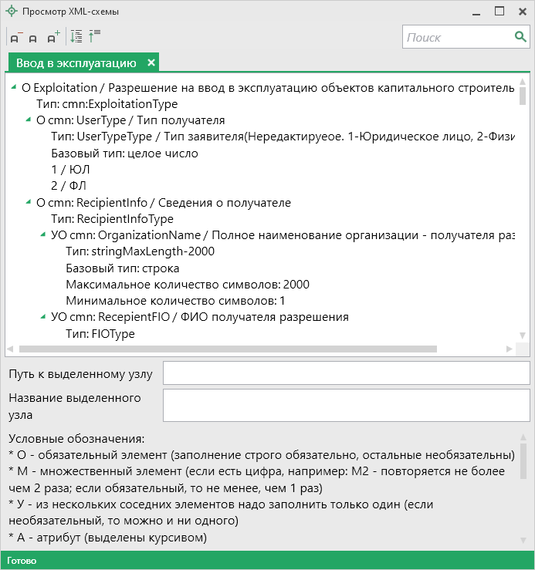The height and width of the screenshot is (570, 535).
Task: Collapse the cmn:RecipientInfo node
Action: tap(29, 203)
